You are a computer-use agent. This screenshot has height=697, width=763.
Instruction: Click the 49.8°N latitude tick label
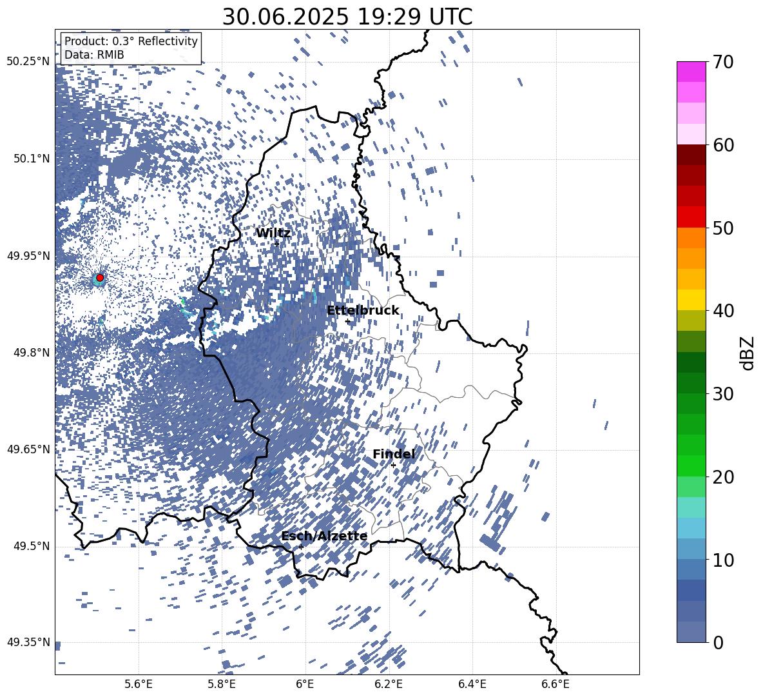(x=32, y=353)
